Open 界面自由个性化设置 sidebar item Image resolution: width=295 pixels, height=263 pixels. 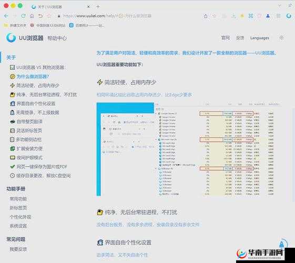33,104
